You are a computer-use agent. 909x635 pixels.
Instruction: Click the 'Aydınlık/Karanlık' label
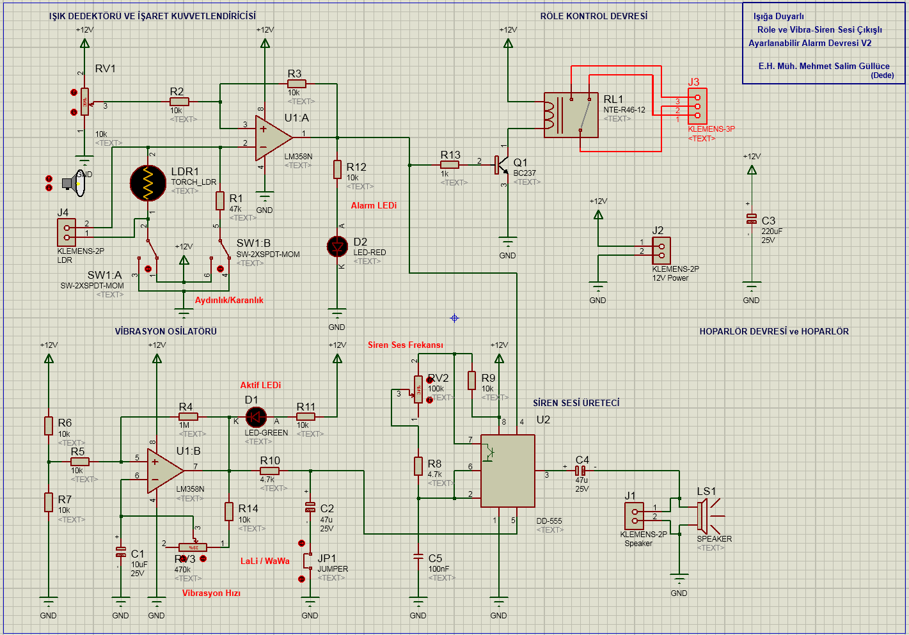[x=229, y=300]
